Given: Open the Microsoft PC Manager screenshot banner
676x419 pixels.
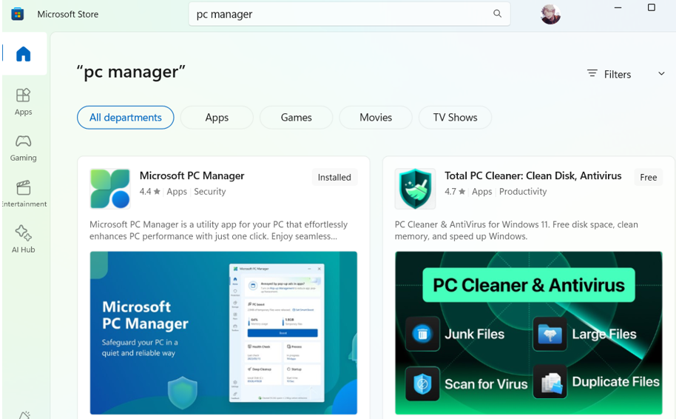Looking at the screenshot, I should pyautogui.click(x=223, y=332).
